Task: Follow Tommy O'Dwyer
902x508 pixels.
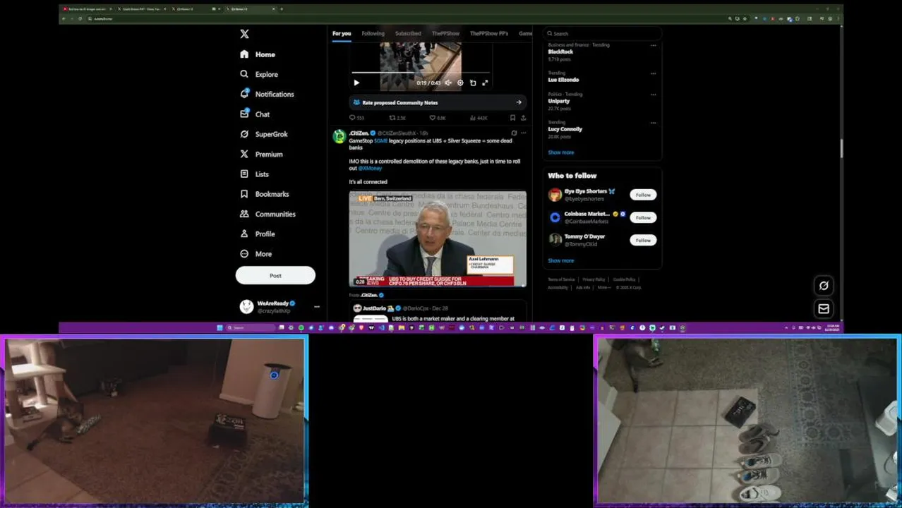Action: (643, 240)
